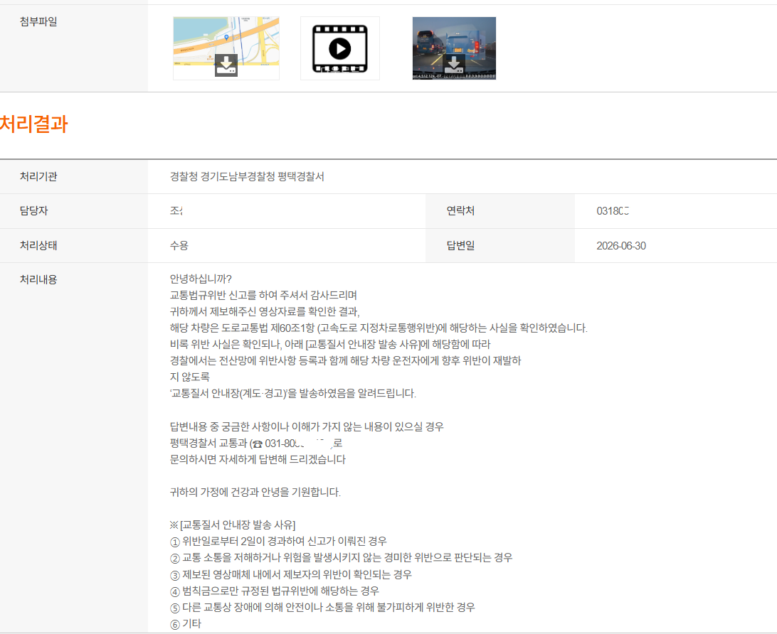Download the map image attachment
This screenshot has width=777, height=634.
[226, 65]
